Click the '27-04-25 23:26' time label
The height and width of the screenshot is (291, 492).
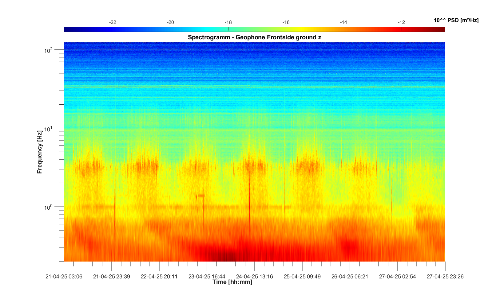click(445, 277)
